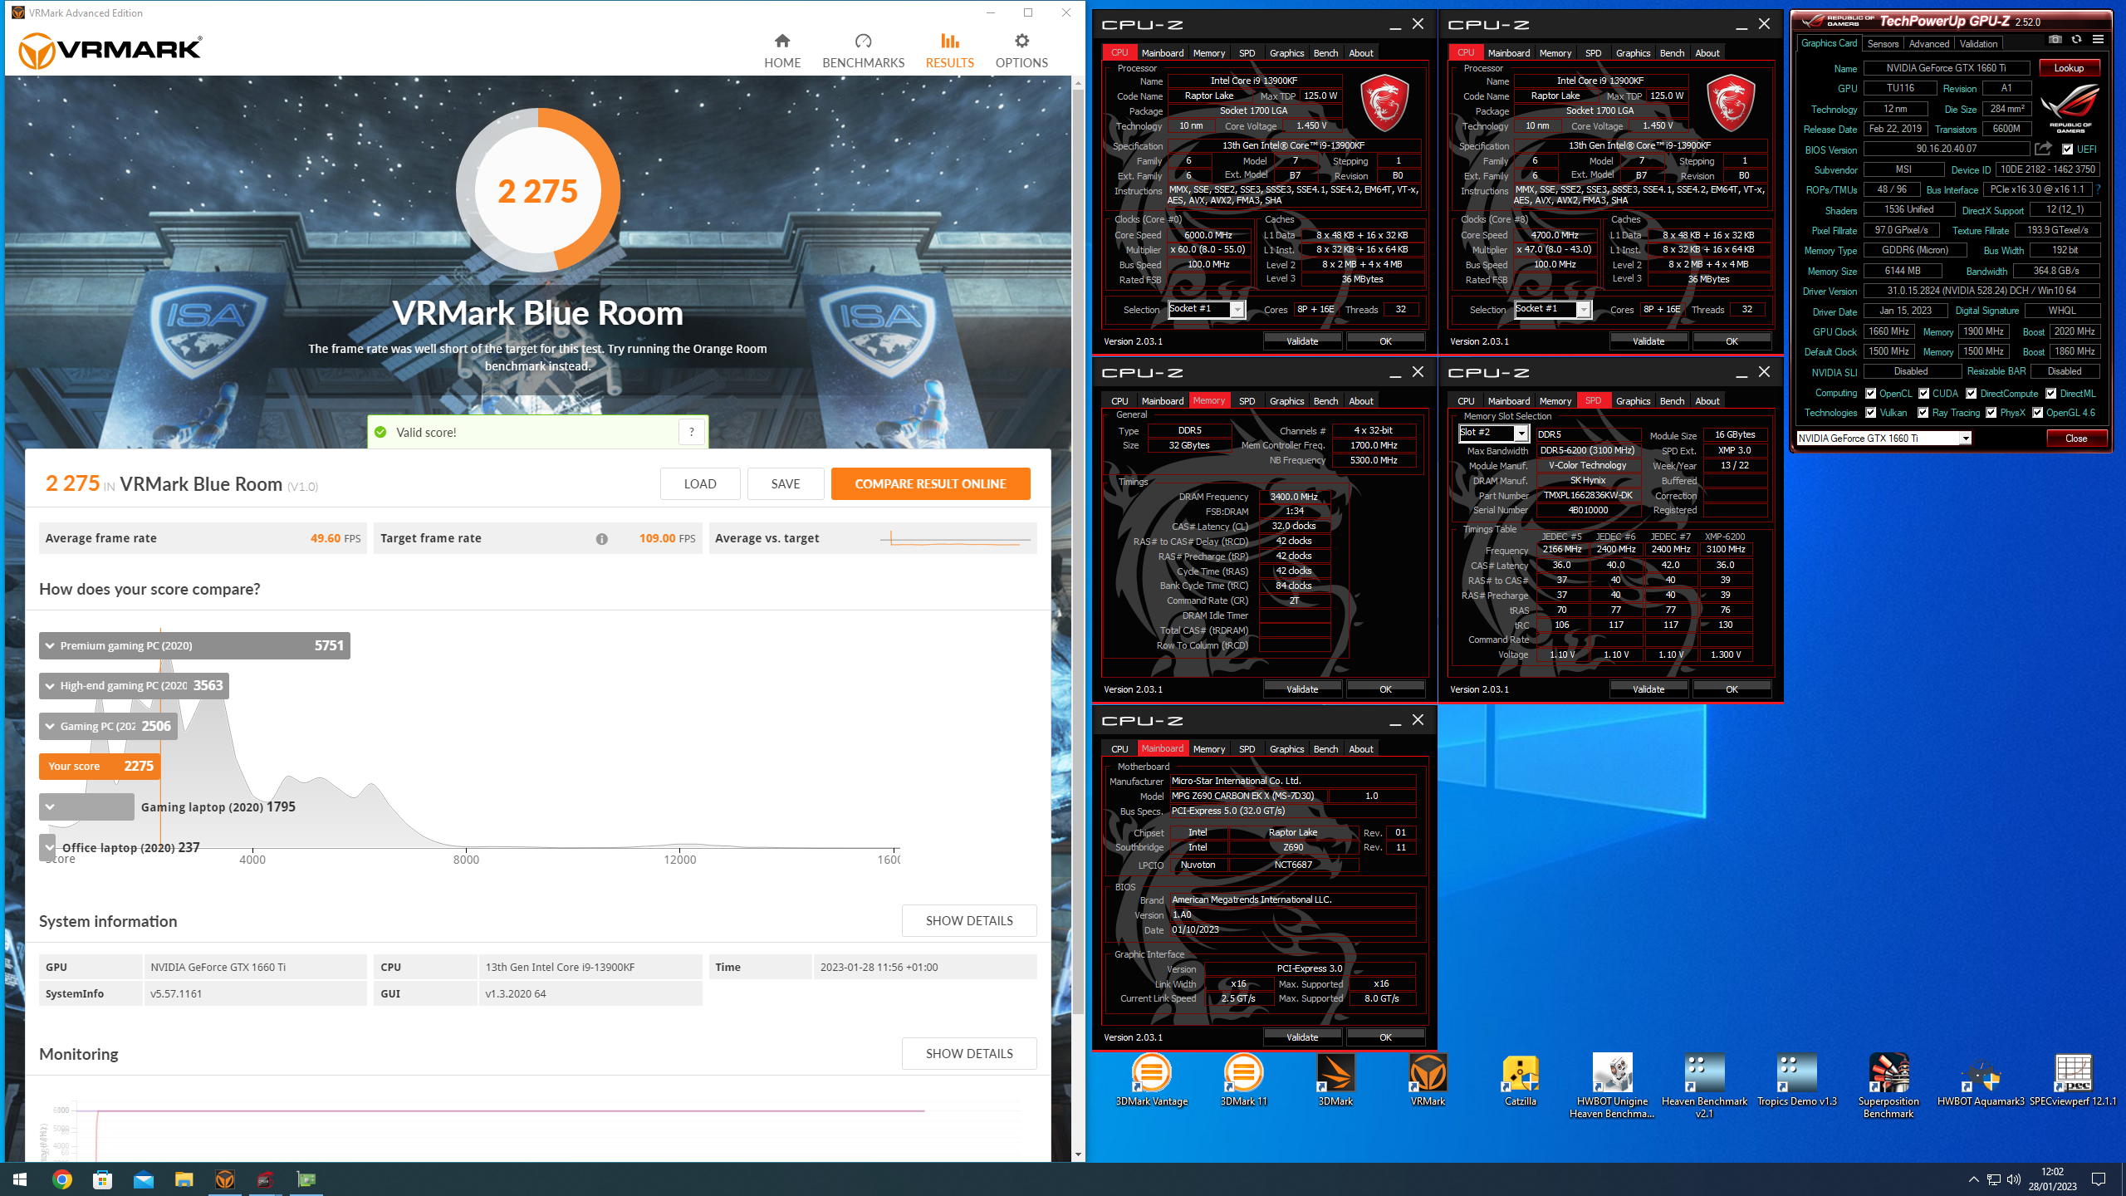Image resolution: width=2126 pixels, height=1196 pixels.
Task: Toggle the OpenCL checkbox
Action: click(1870, 394)
